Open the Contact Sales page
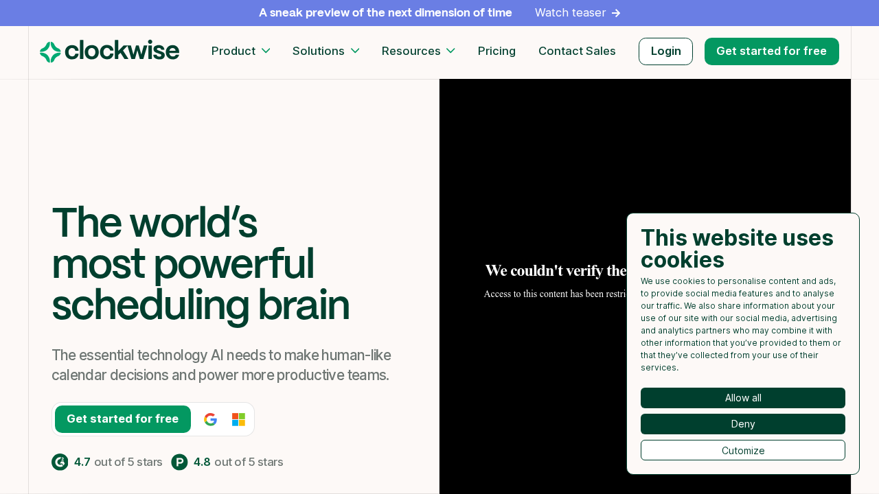This screenshot has height=494, width=879. tap(577, 51)
